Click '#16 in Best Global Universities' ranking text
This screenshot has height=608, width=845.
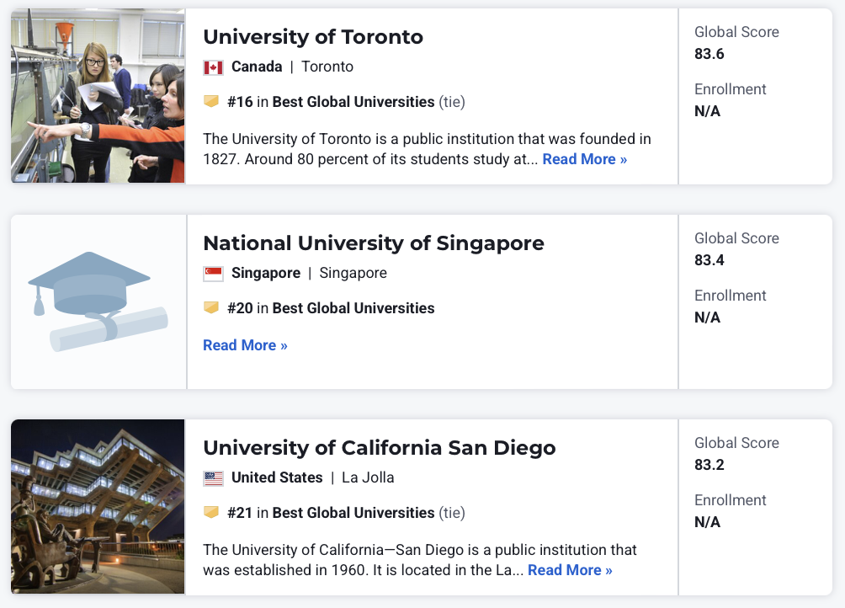tap(331, 102)
